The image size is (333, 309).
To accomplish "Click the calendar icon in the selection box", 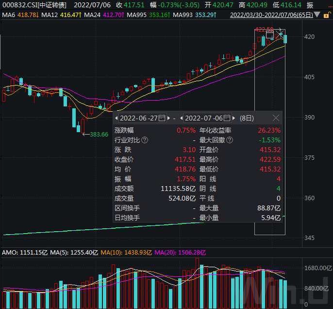I will tap(270, 34).
